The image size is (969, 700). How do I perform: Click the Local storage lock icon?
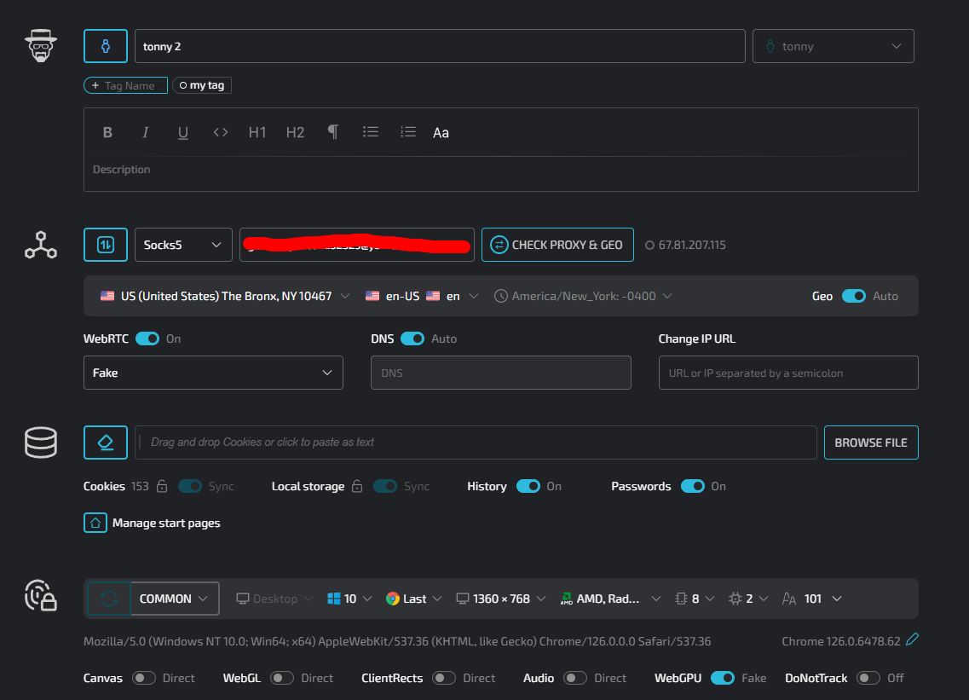357,486
